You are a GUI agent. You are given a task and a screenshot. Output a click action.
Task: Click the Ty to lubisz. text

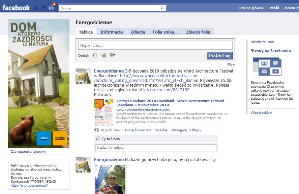[111, 139]
